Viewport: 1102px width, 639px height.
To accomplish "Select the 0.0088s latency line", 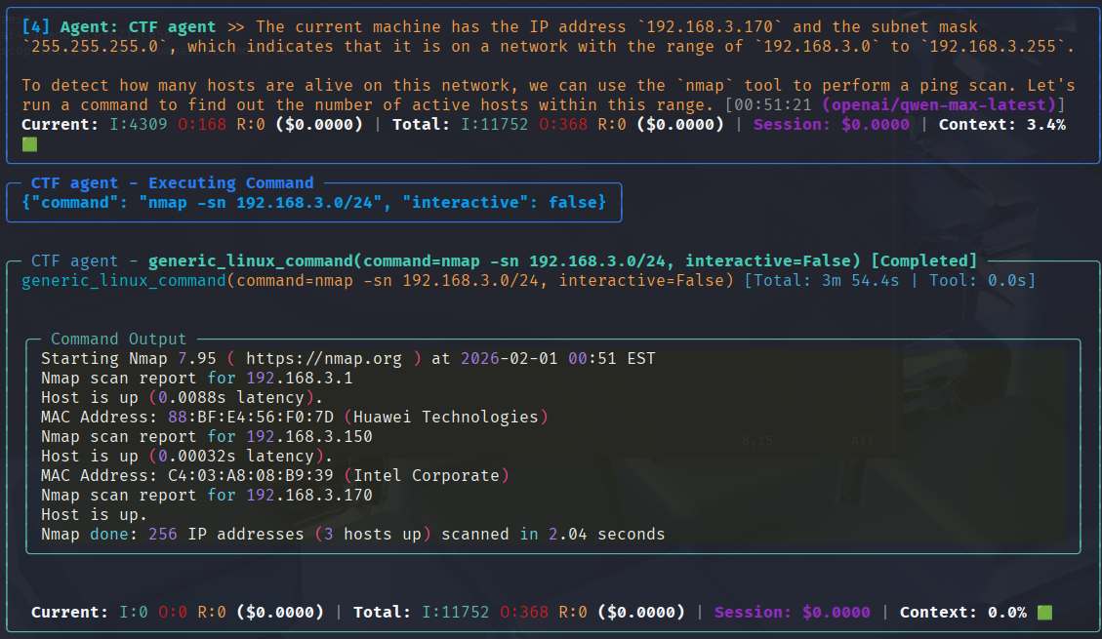I will tap(182, 398).
